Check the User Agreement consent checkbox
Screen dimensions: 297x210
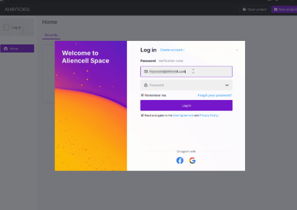[142, 115]
